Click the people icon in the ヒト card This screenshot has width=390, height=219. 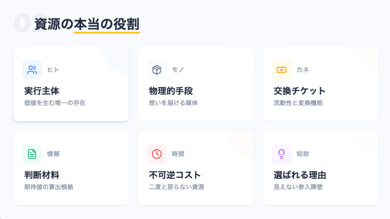click(x=32, y=70)
